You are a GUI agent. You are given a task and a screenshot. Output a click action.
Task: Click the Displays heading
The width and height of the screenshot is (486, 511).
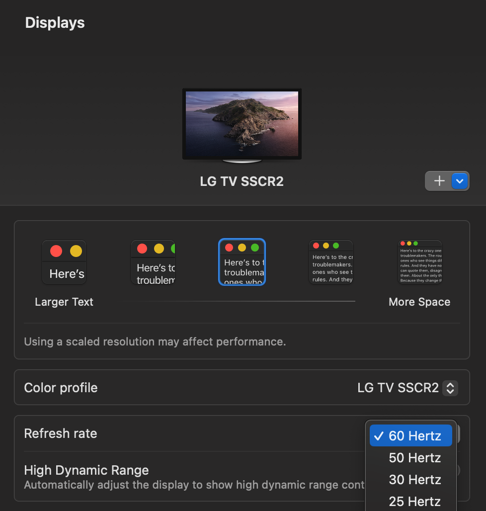pos(55,23)
